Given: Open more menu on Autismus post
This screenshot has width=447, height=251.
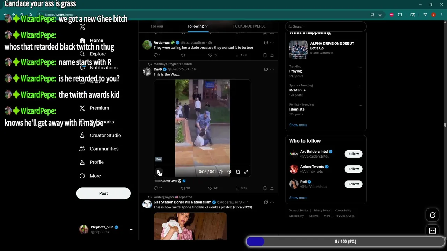Looking at the screenshot, I should click(272, 43).
